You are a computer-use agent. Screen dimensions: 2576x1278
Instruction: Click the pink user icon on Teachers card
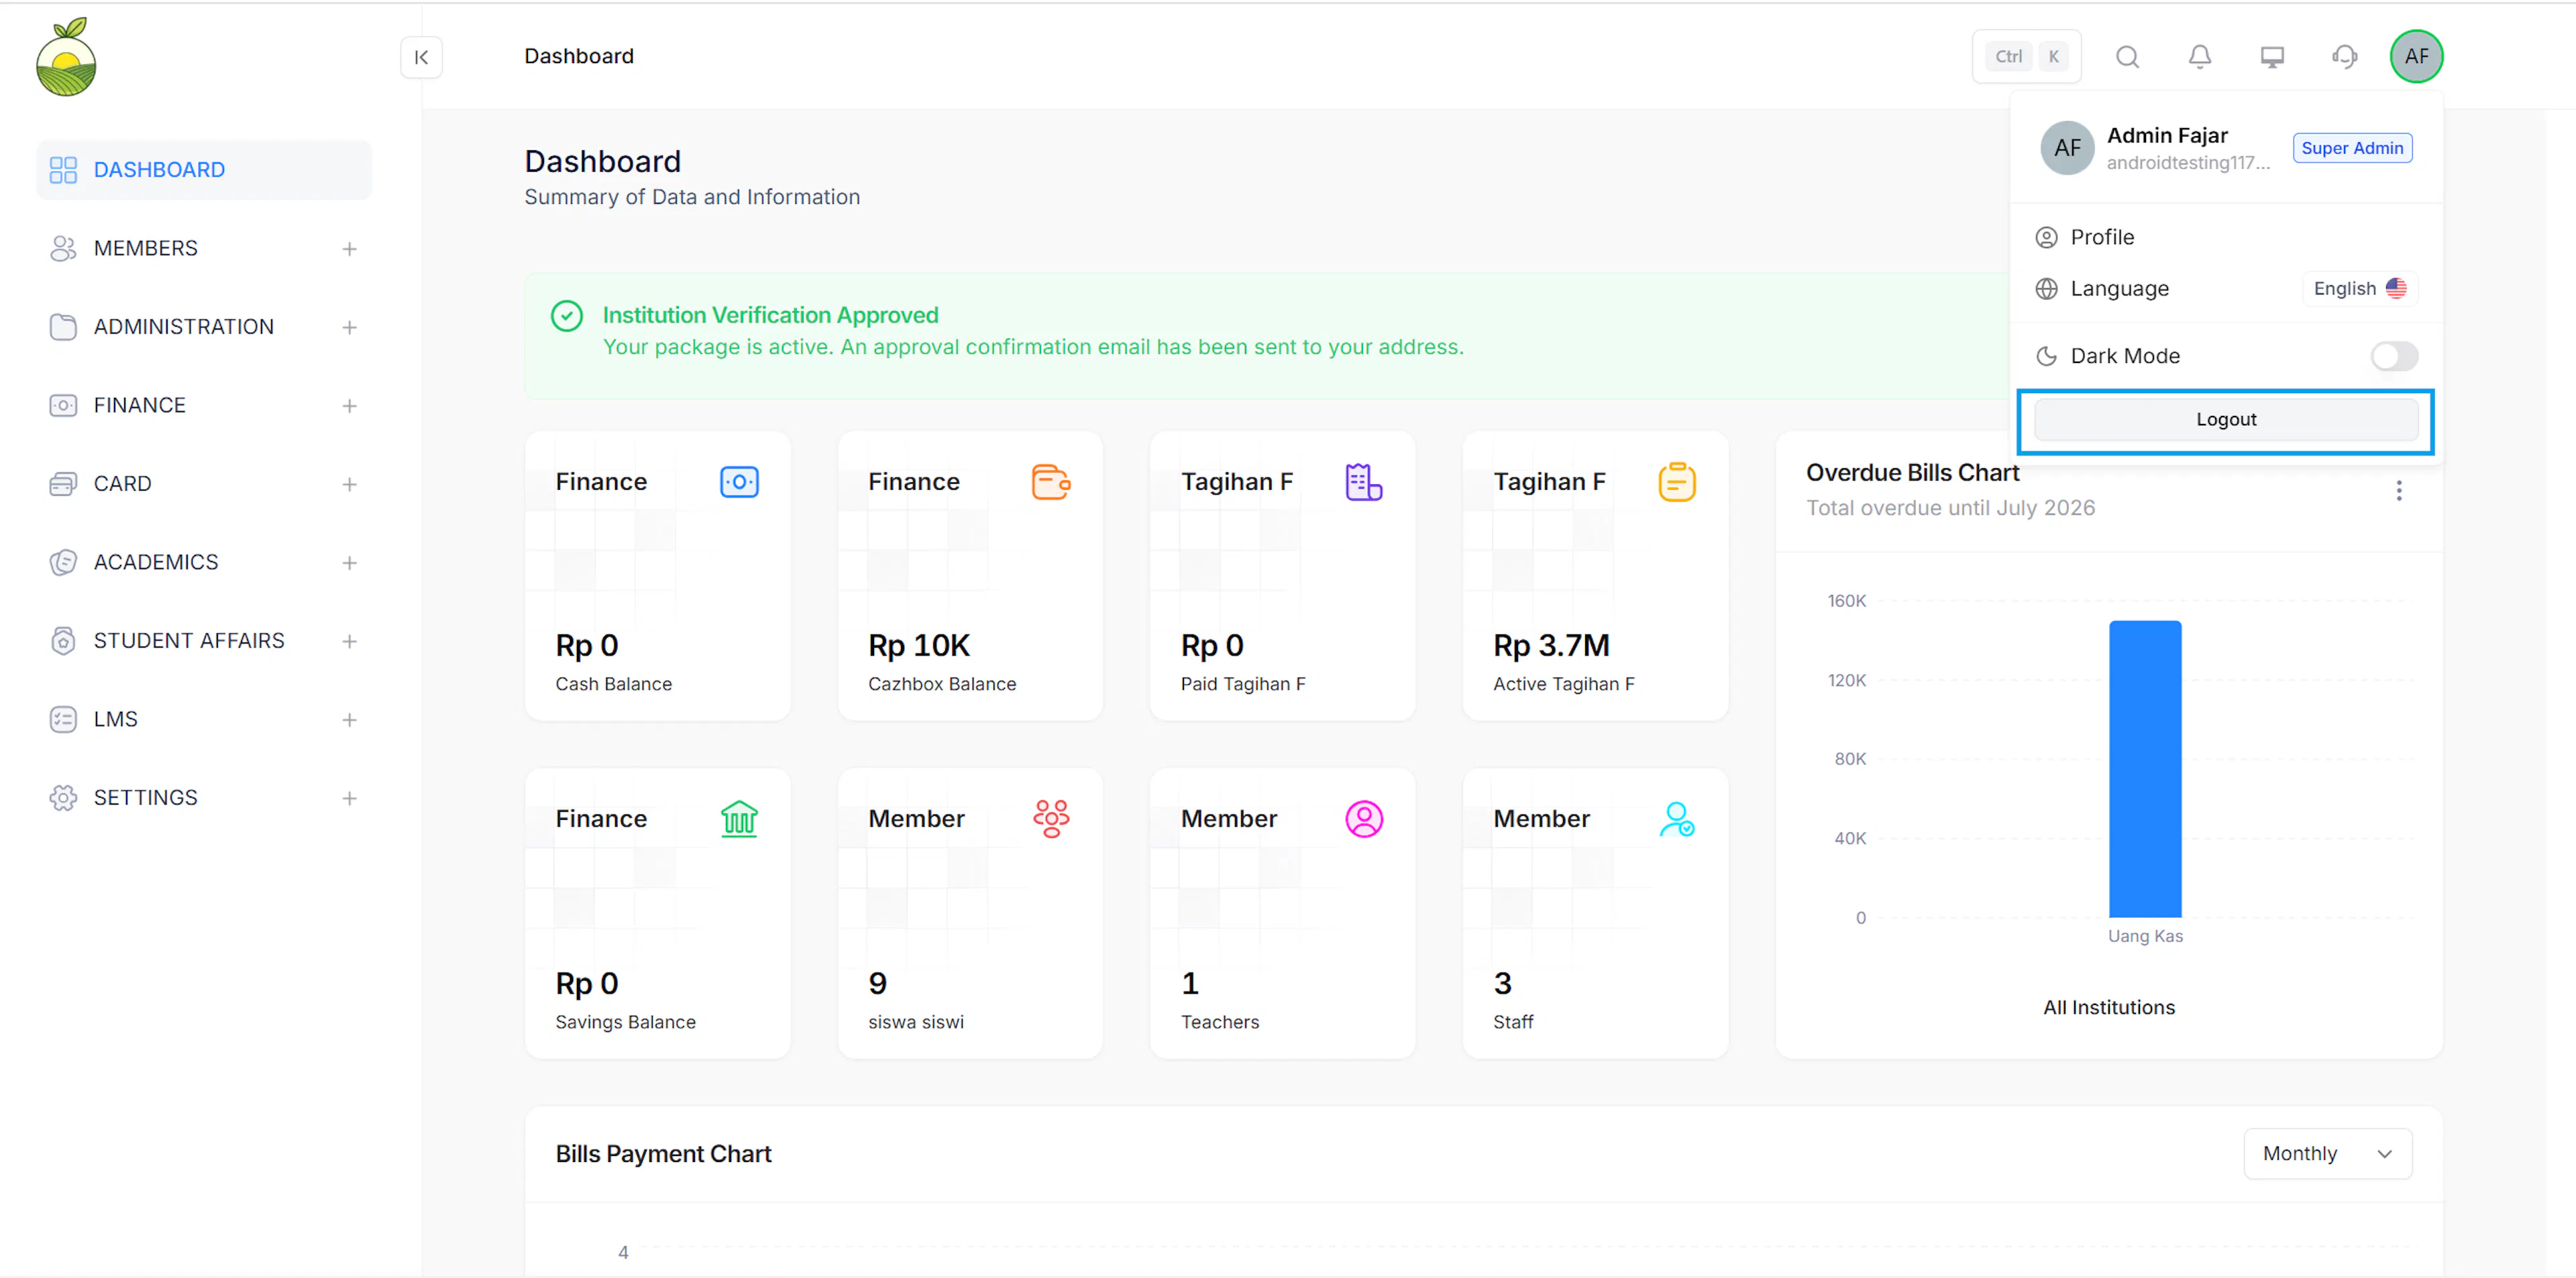[x=1363, y=819]
